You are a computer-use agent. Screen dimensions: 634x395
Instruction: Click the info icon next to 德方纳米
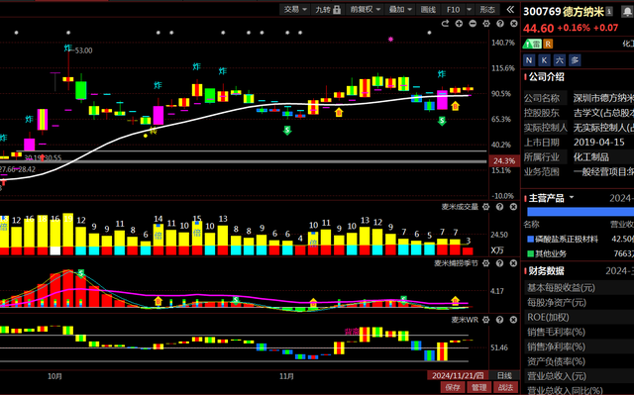pos(609,12)
